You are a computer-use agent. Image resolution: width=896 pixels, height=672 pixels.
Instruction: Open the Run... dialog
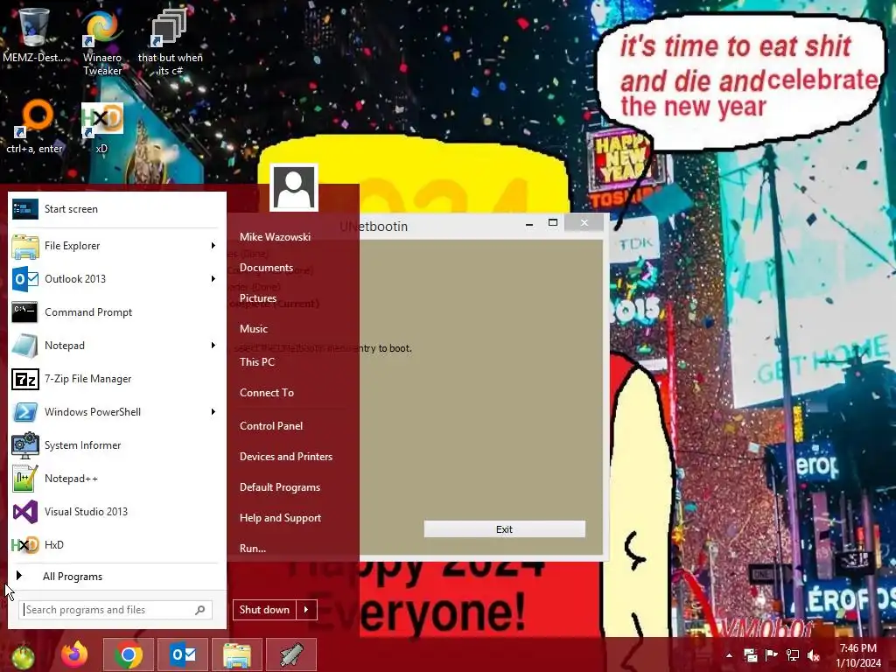(253, 549)
